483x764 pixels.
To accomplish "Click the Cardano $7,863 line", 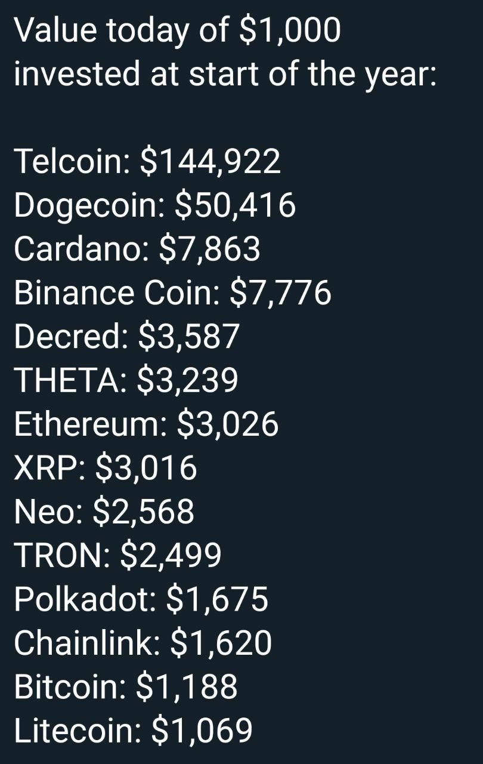I will [x=137, y=249].
